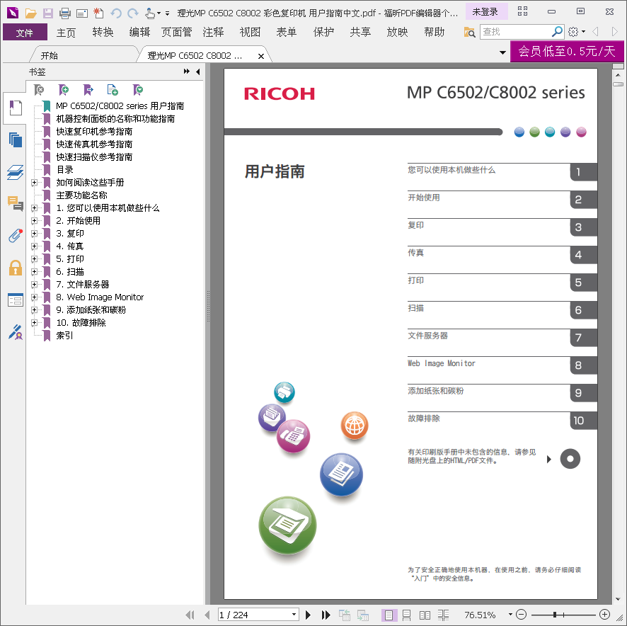This screenshot has width=627, height=626.
Task: Open the Bookmarks sidebar panel icon
Action: tap(15, 108)
